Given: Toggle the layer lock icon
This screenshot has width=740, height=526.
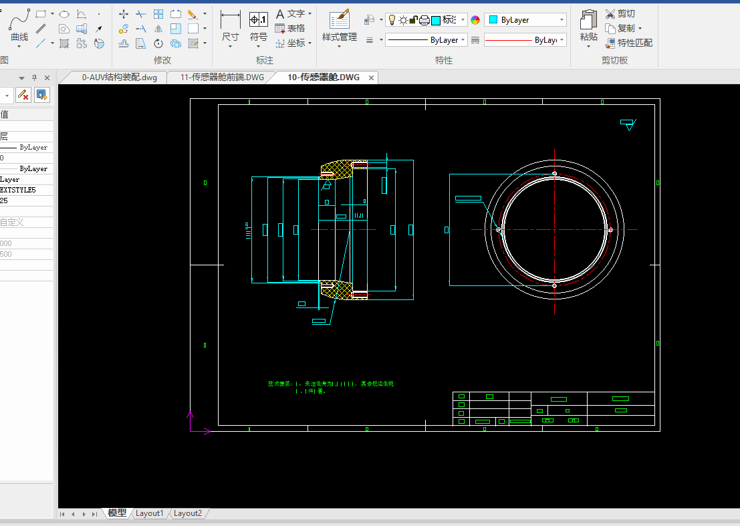Looking at the screenshot, I should [x=413, y=20].
